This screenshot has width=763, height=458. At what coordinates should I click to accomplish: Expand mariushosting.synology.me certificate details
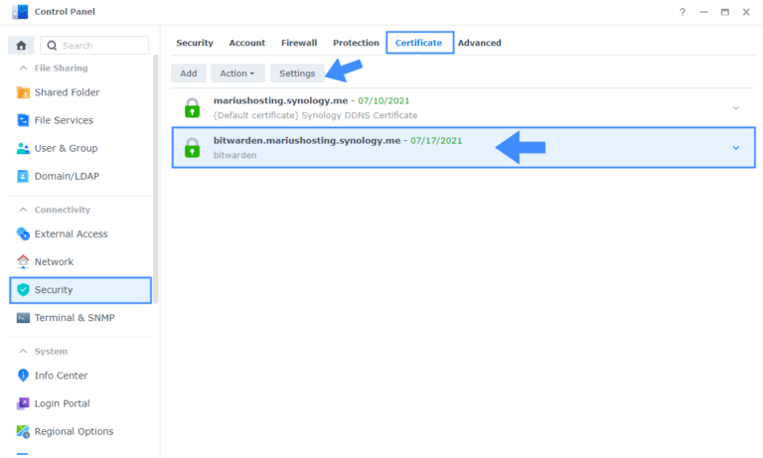[735, 107]
